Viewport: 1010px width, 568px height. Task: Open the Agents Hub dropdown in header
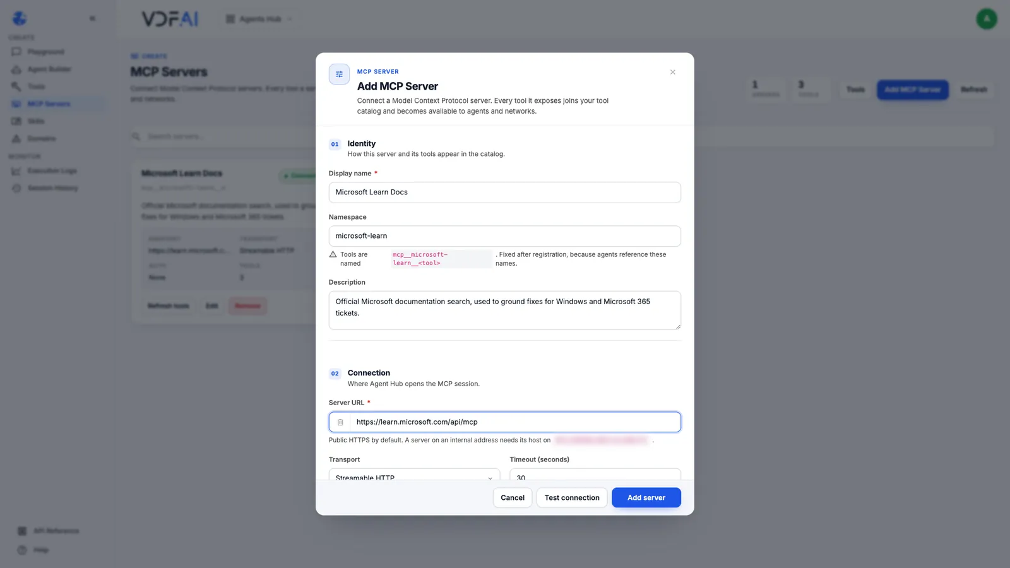(259, 19)
